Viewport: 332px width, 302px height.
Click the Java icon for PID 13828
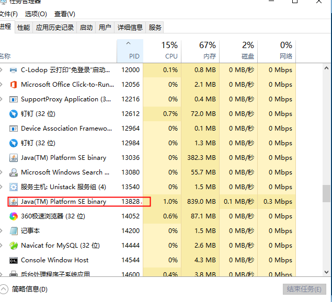14,202
